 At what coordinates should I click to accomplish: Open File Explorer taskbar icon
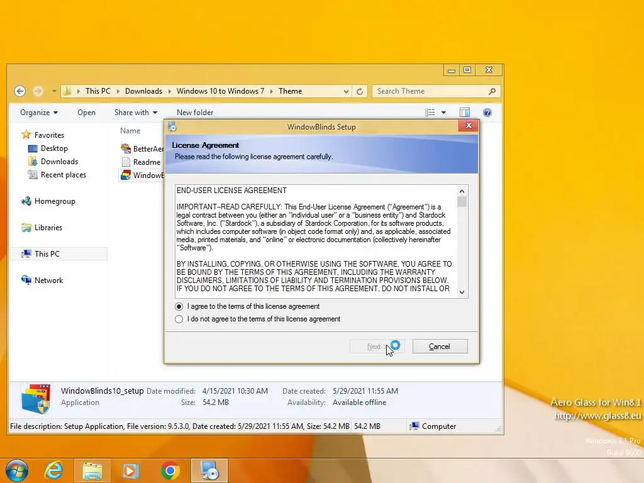coord(92,470)
